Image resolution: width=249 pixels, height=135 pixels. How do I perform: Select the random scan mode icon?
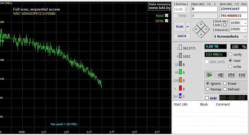tap(231, 75)
